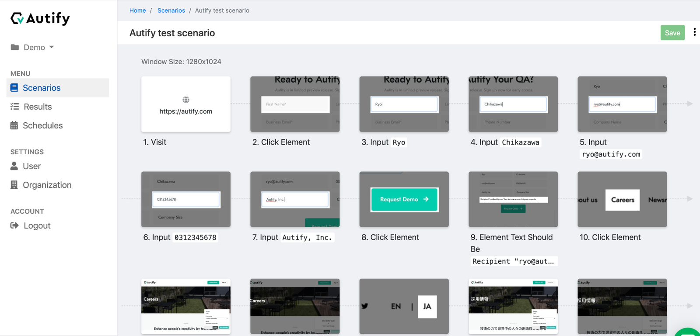Click the Results checklist icon

point(14,107)
